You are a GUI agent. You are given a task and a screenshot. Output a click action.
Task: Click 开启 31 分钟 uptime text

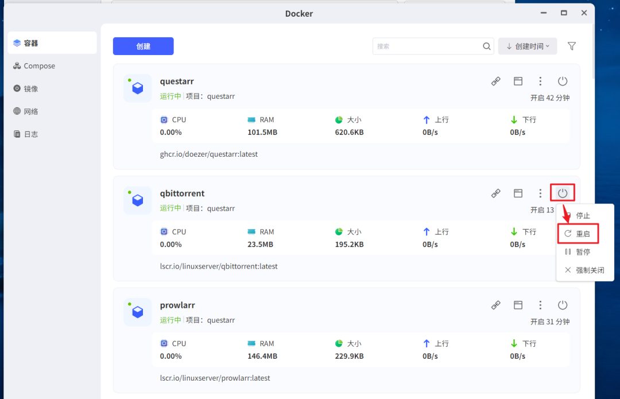point(550,321)
